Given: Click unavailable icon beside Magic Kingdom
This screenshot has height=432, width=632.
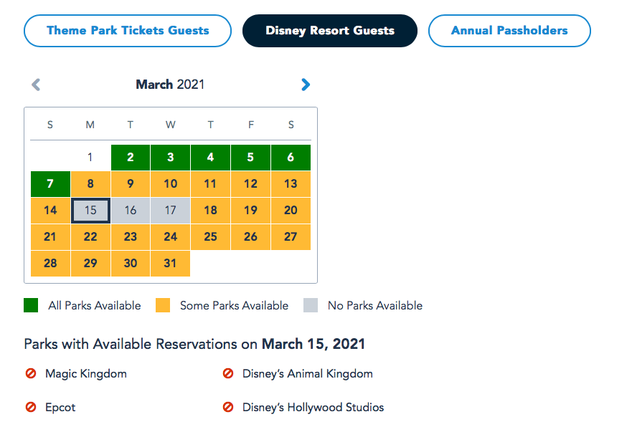Looking at the screenshot, I should click(31, 373).
